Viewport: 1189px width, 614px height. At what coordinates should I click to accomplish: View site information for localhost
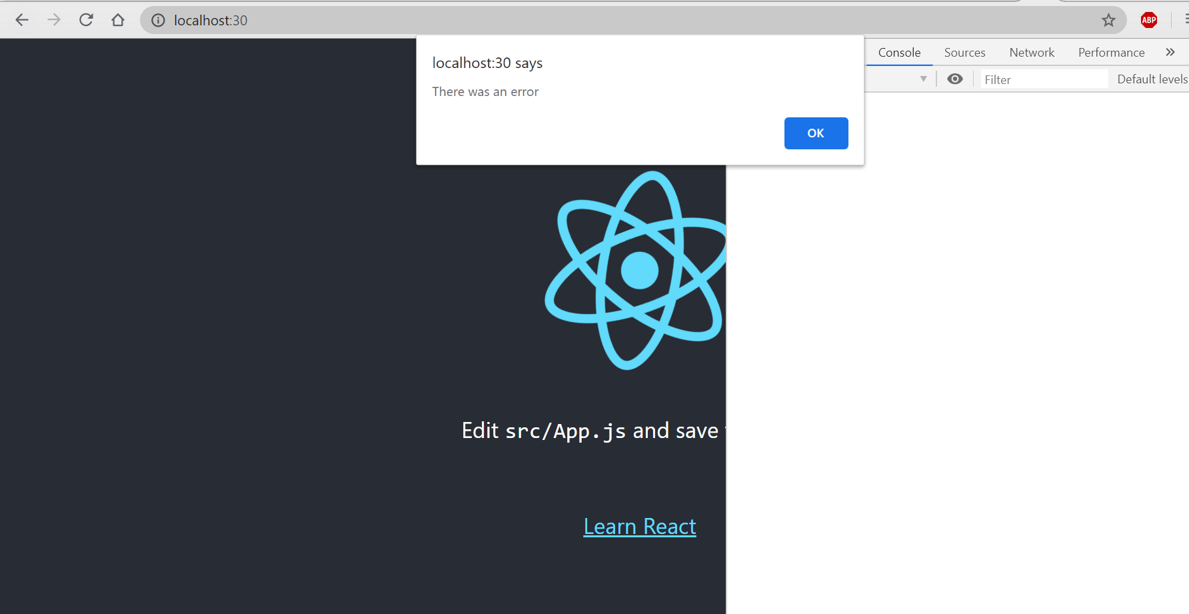(158, 21)
